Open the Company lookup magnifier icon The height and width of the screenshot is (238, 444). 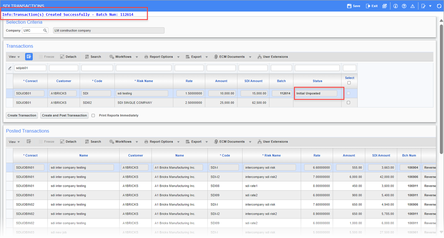tap(45, 31)
